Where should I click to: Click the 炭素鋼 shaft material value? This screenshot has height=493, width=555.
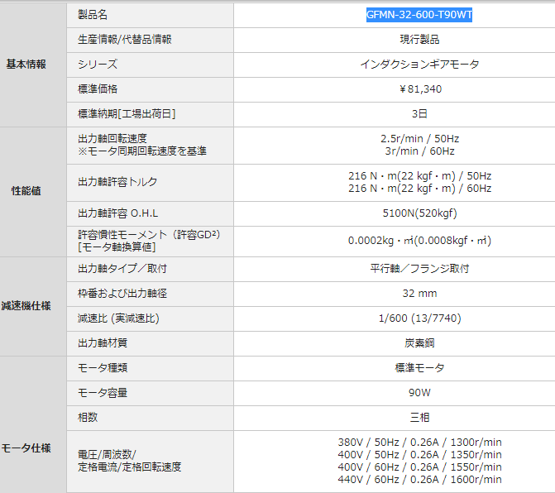[x=419, y=343]
